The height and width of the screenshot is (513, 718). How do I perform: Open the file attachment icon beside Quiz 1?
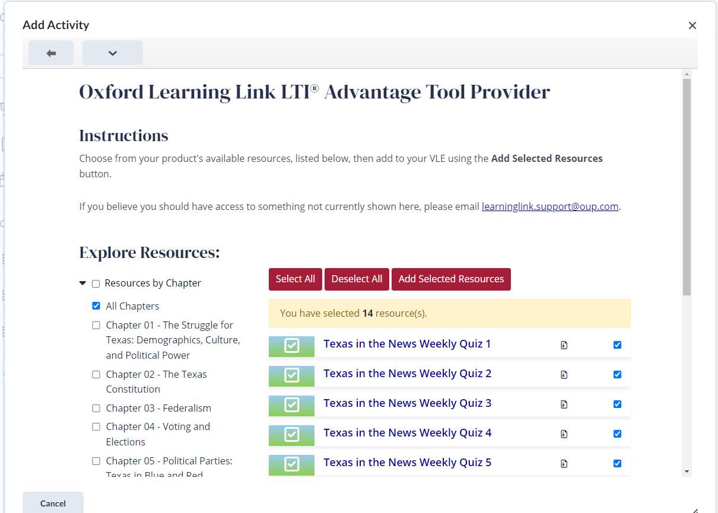coord(563,345)
